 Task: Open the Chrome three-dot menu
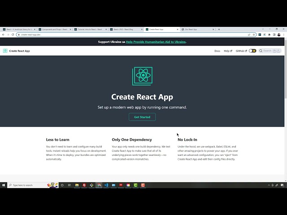284,34
